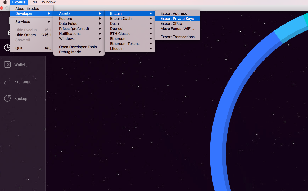Open the Edit menu

(34, 2)
